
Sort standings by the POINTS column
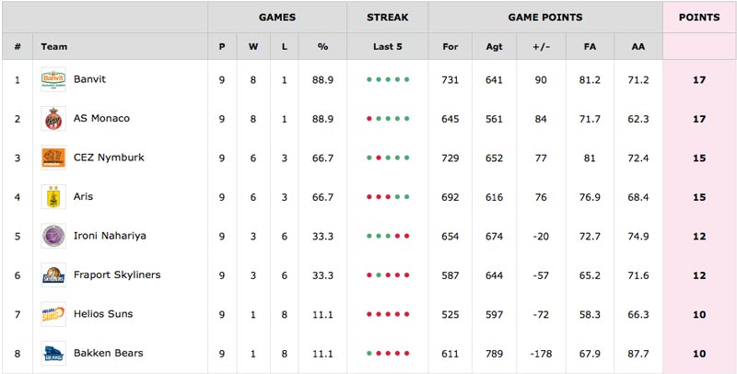pos(699,18)
